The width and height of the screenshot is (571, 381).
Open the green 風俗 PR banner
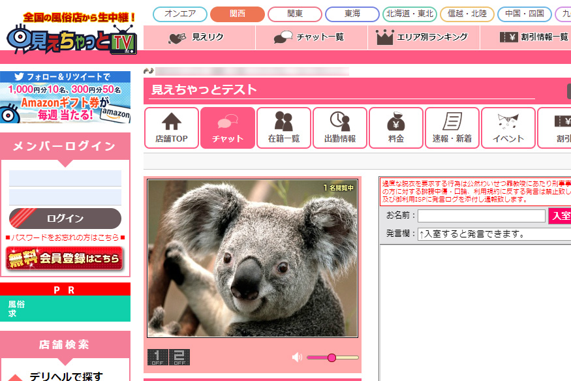(x=65, y=309)
